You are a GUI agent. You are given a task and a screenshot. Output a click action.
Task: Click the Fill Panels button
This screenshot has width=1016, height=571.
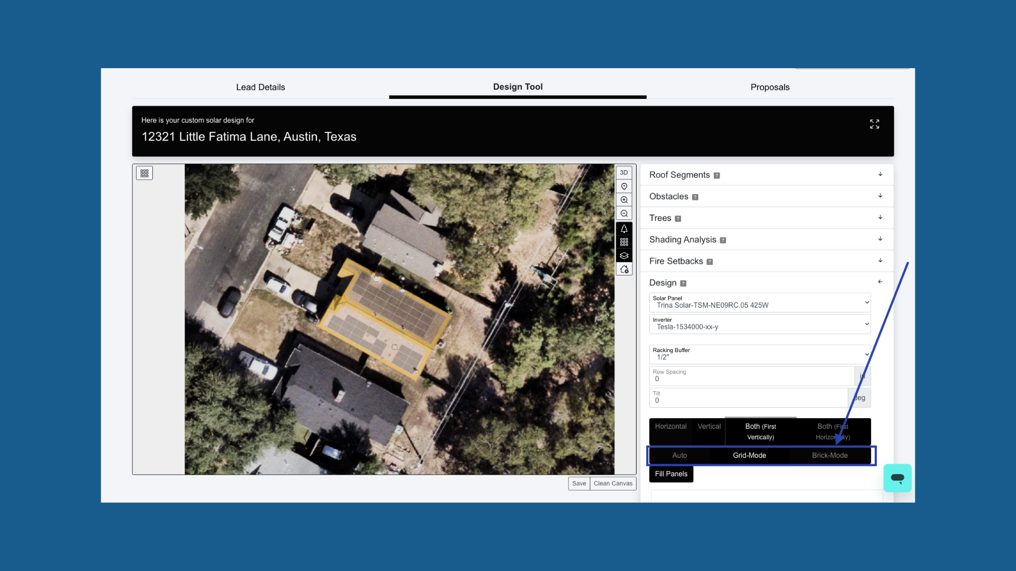point(671,474)
